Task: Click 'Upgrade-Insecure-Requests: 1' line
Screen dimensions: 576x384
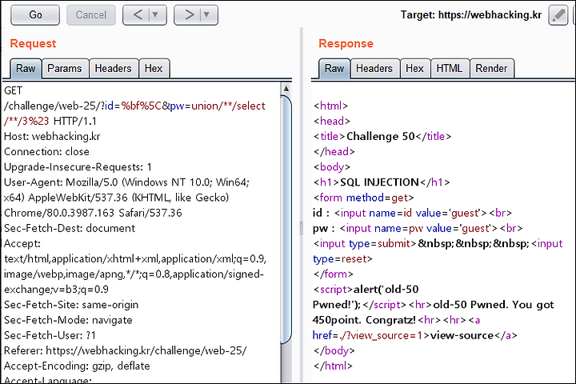Action: (78, 167)
